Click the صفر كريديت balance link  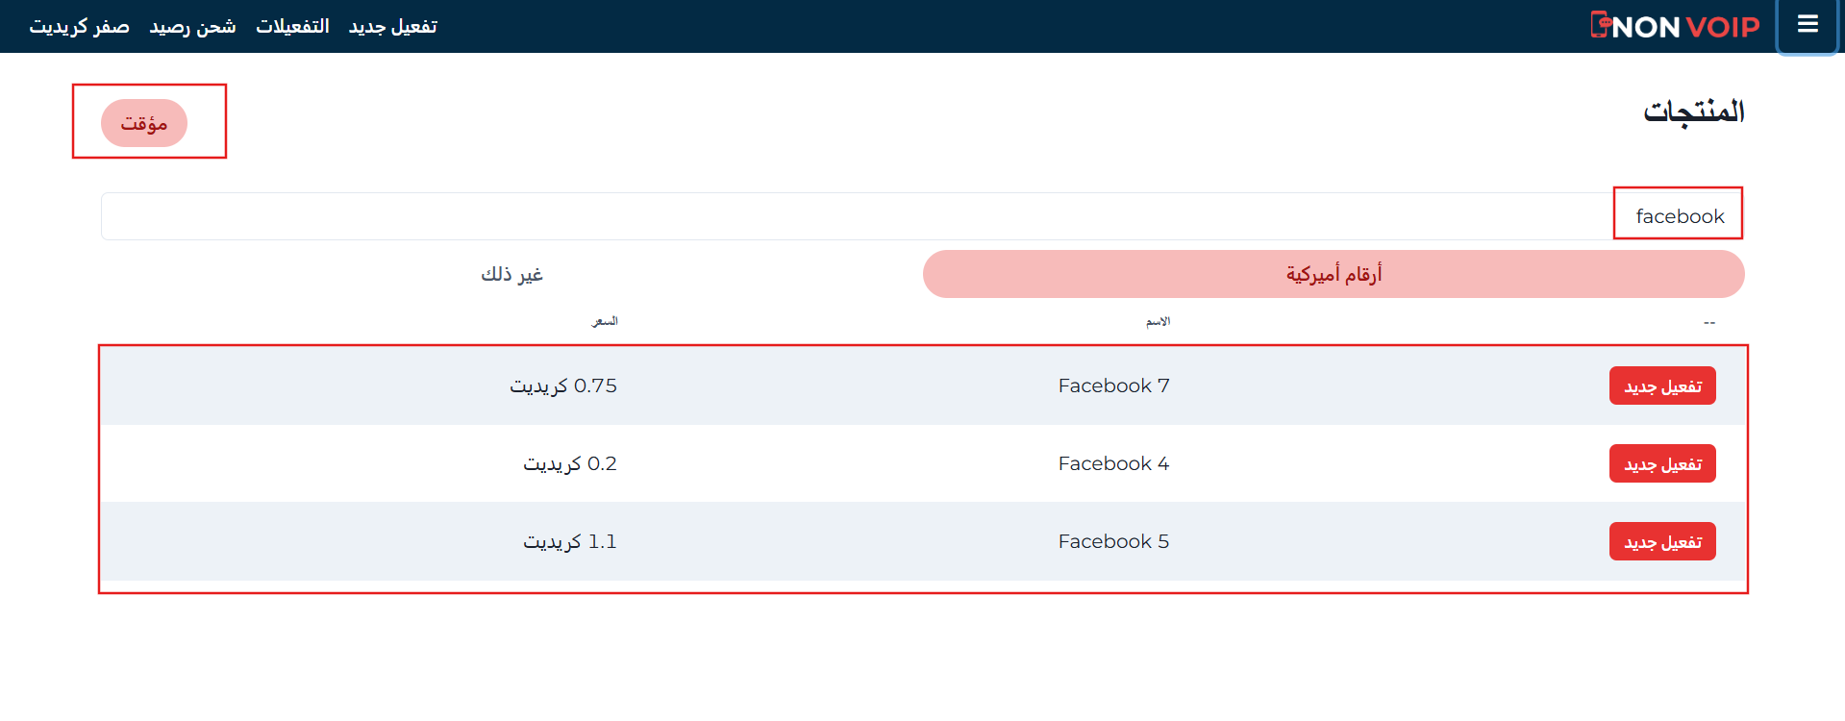pyautogui.click(x=79, y=26)
